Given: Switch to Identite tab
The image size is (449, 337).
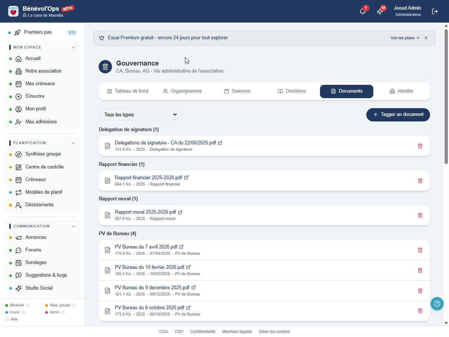Looking at the screenshot, I should (401, 91).
